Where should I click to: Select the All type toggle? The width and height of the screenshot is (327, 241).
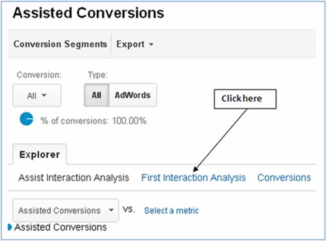tap(96, 95)
